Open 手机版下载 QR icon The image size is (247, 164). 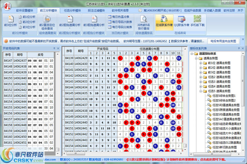[x=197, y=21]
